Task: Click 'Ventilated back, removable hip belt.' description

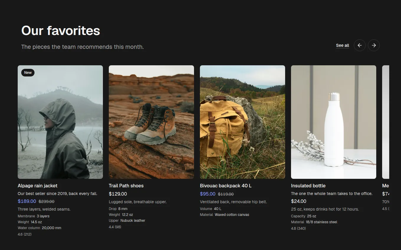Action: tap(234, 202)
